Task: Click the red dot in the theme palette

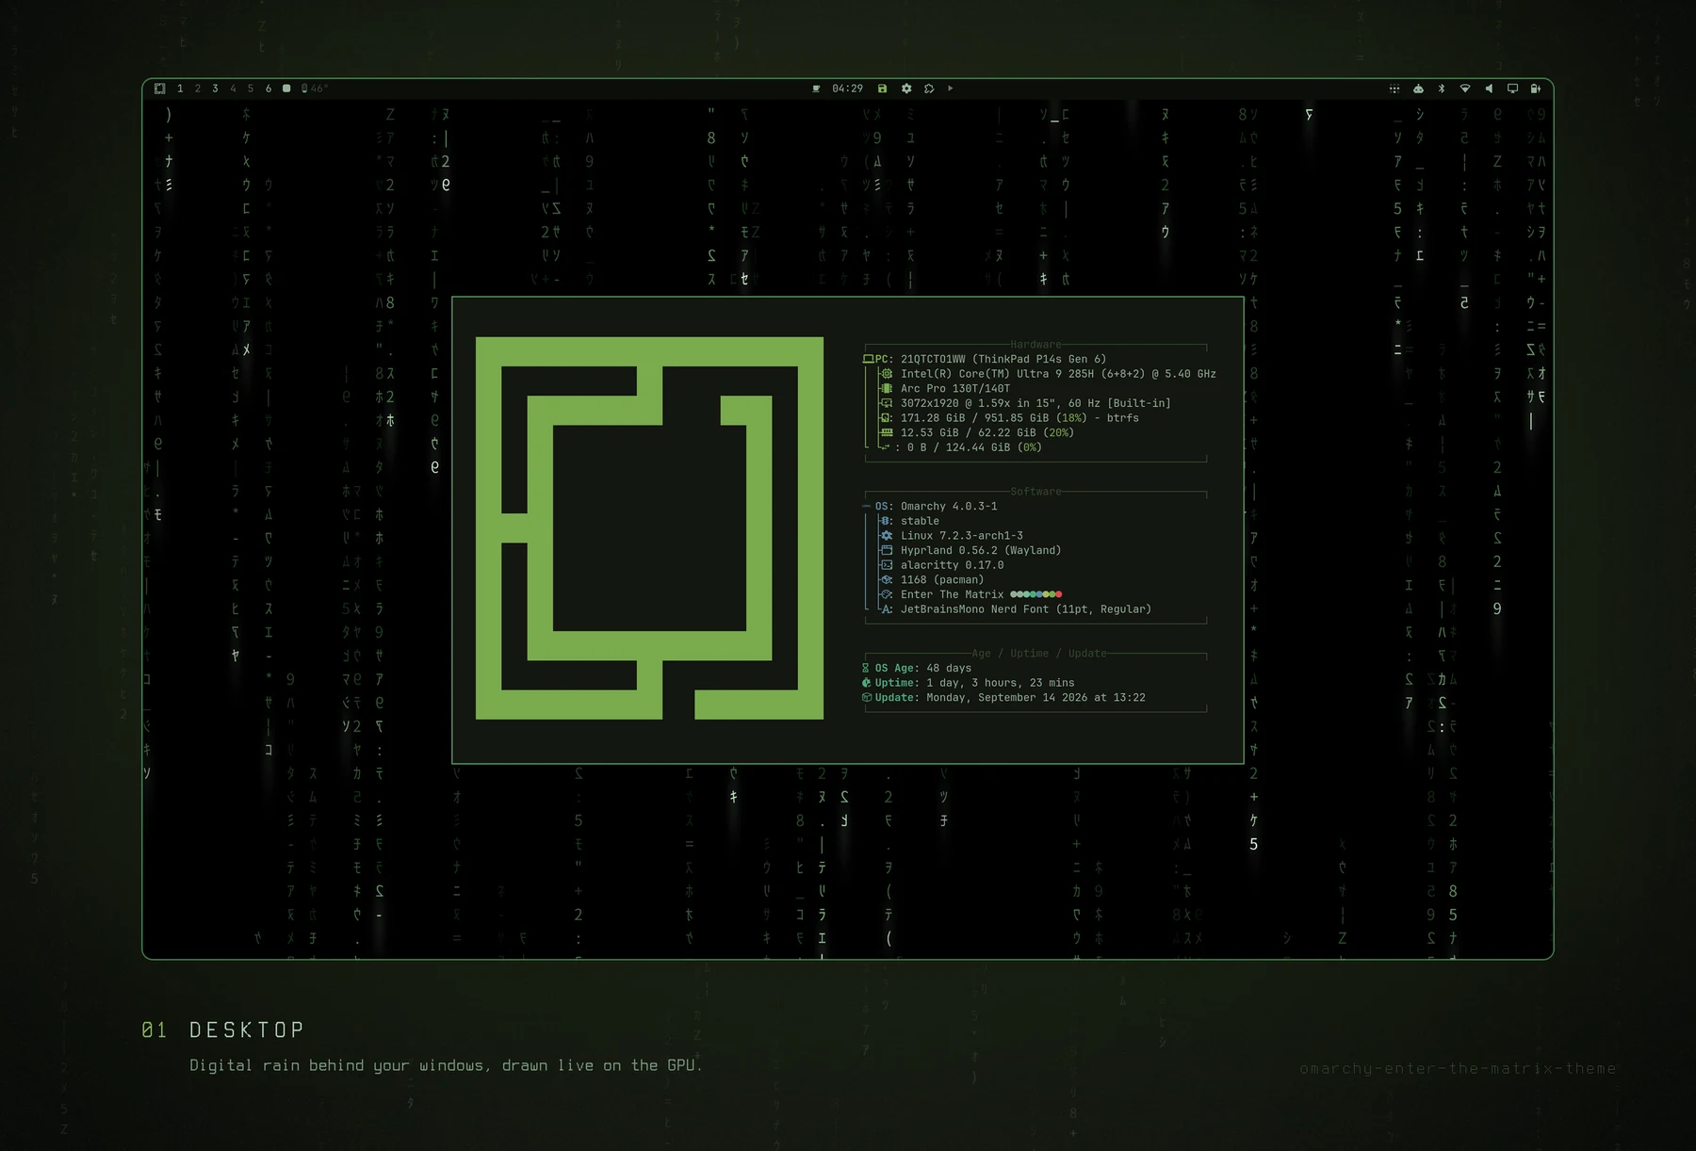Action: click(x=1059, y=594)
